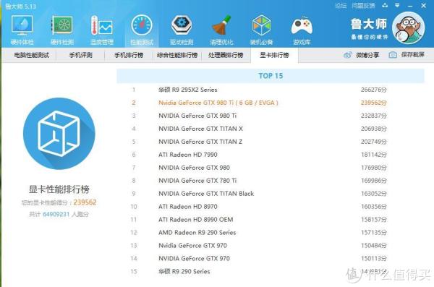
Task: Click the 保存截屏 save screenshot button
Action: pyautogui.click(x=407, y=55)
